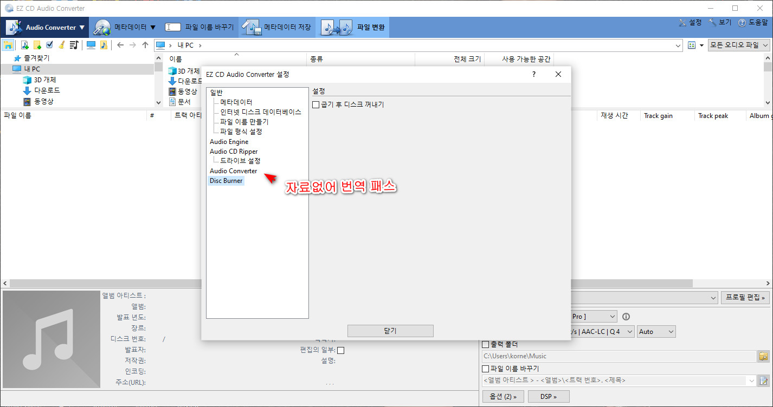
Task: Select 인터넷 디스크 데이터베이스 settings item
Action: point(261,112)
